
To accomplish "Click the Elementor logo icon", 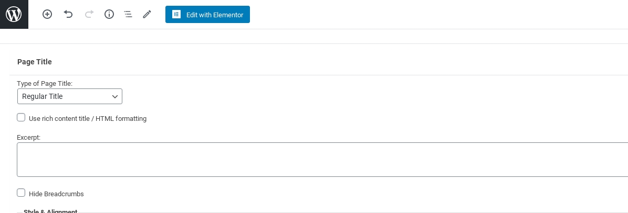I will click(176, 15).
